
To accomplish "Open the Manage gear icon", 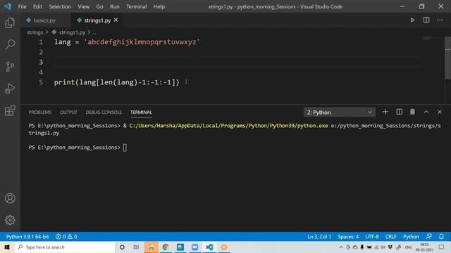I will tap(10, 220).
